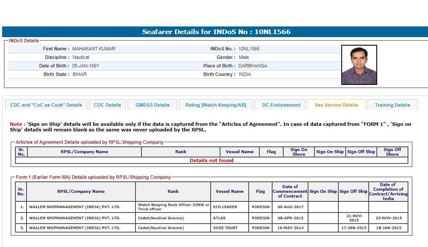Viewport: 428px width, 247px height.
Task: Click the Vessel Name header in Form 1 table
Action: pos(229,192)
